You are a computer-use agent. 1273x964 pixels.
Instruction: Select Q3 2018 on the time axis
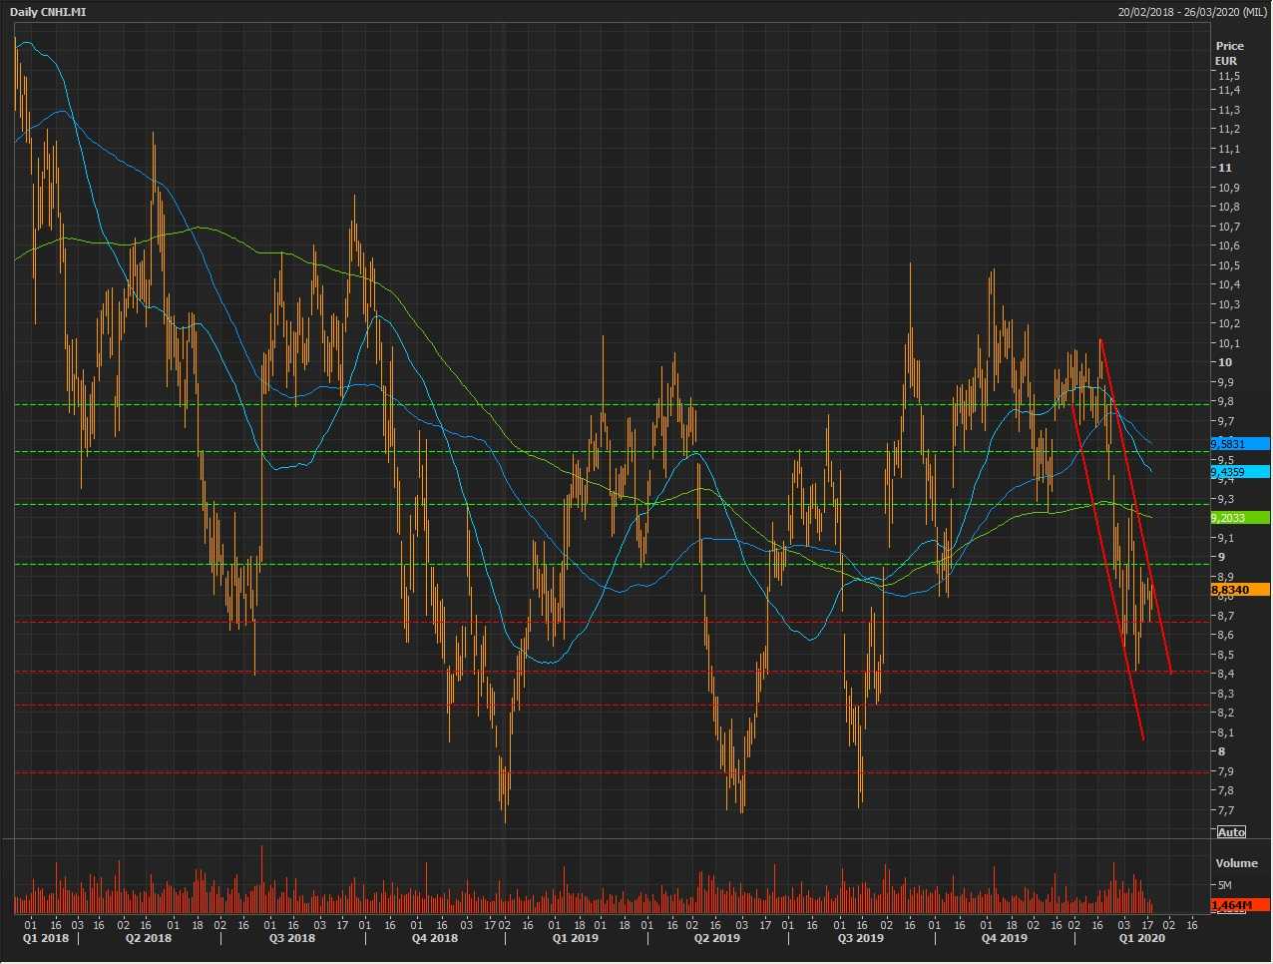pyautogui.click(x=292, y=938)
